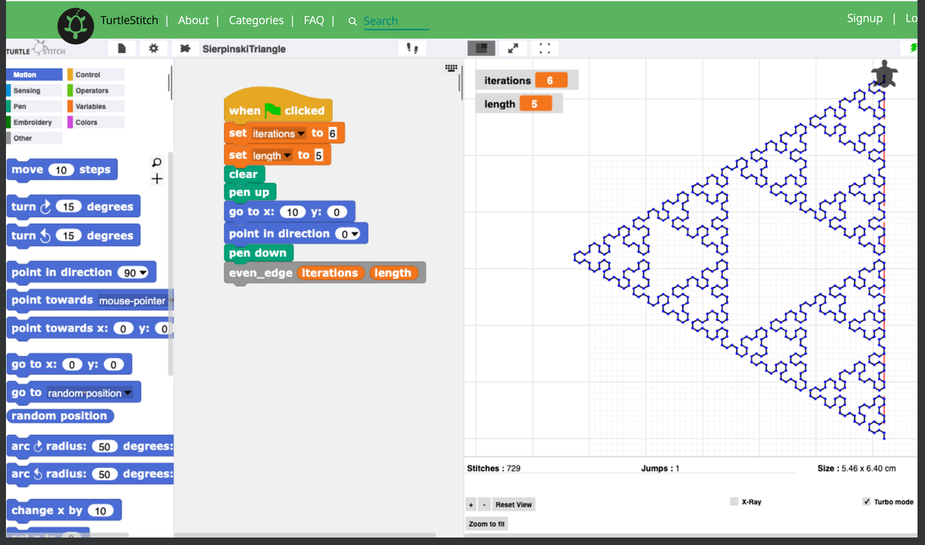The width and height of the screenshot is (925, 545).
Task: Click the TurtleStitch home link text
Action: coord(129,19)
